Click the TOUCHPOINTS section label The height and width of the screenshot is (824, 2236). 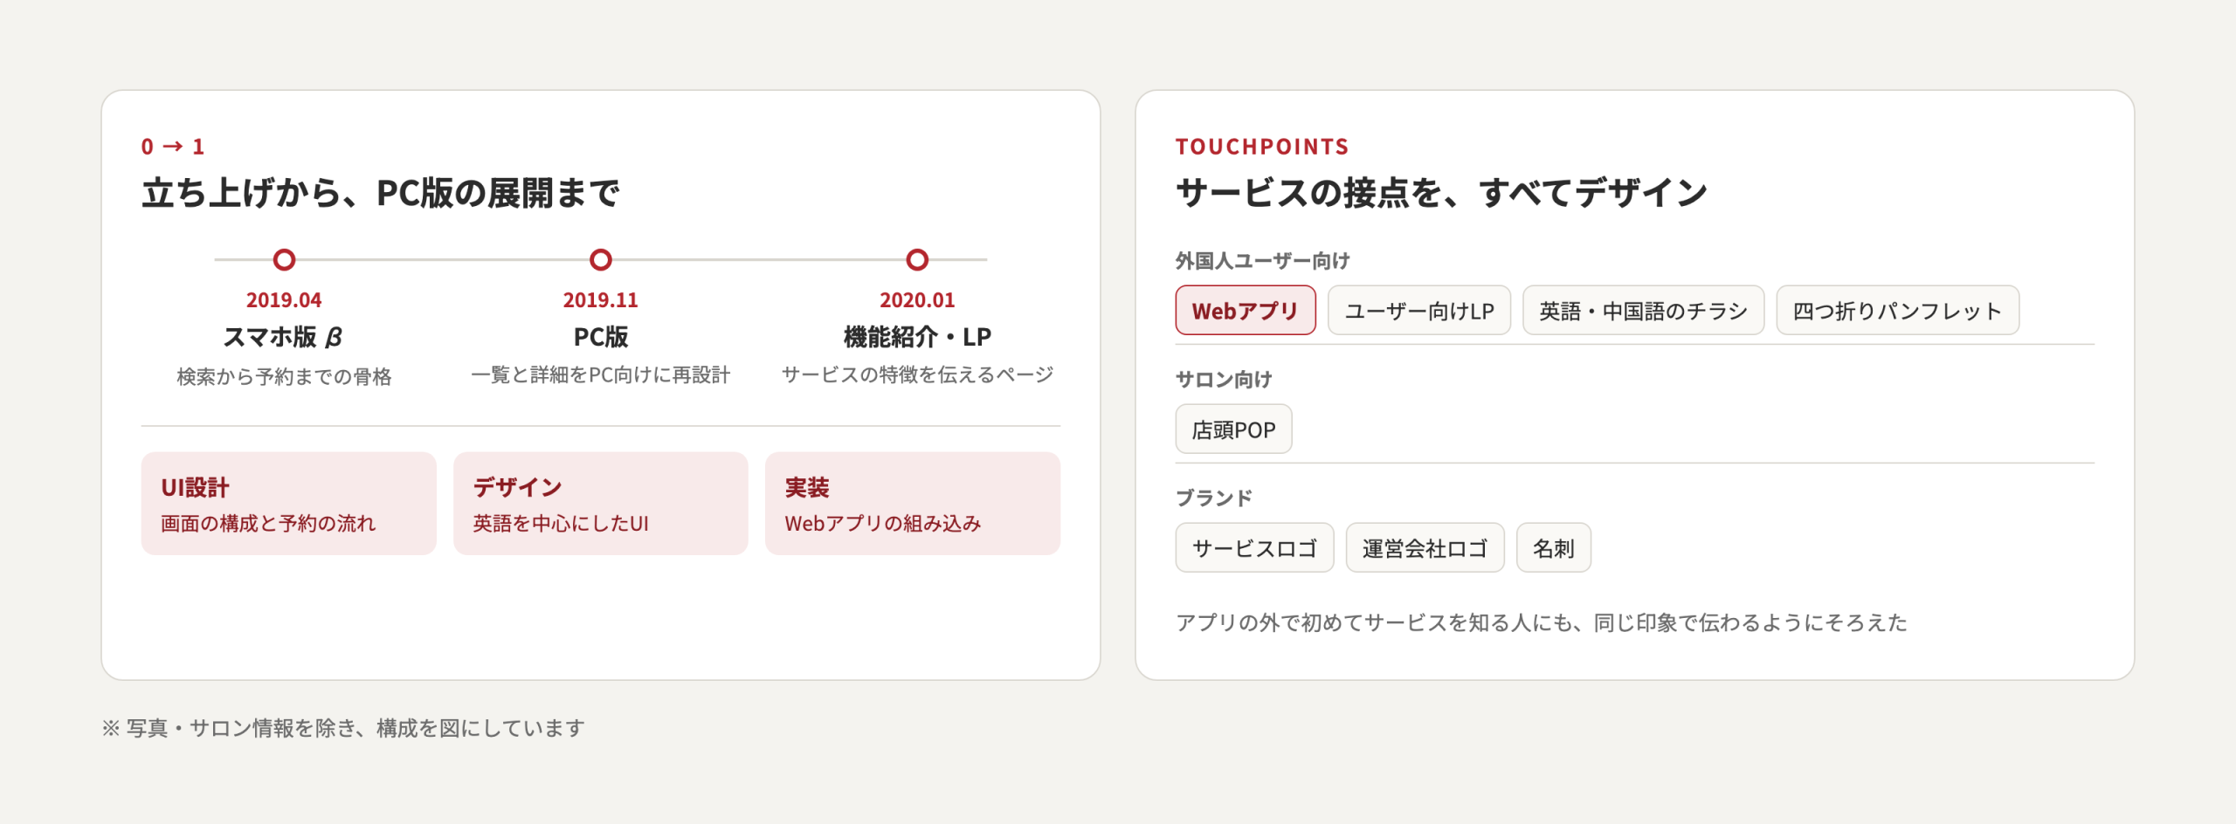pyautogui.click(x=1262, y=147)
